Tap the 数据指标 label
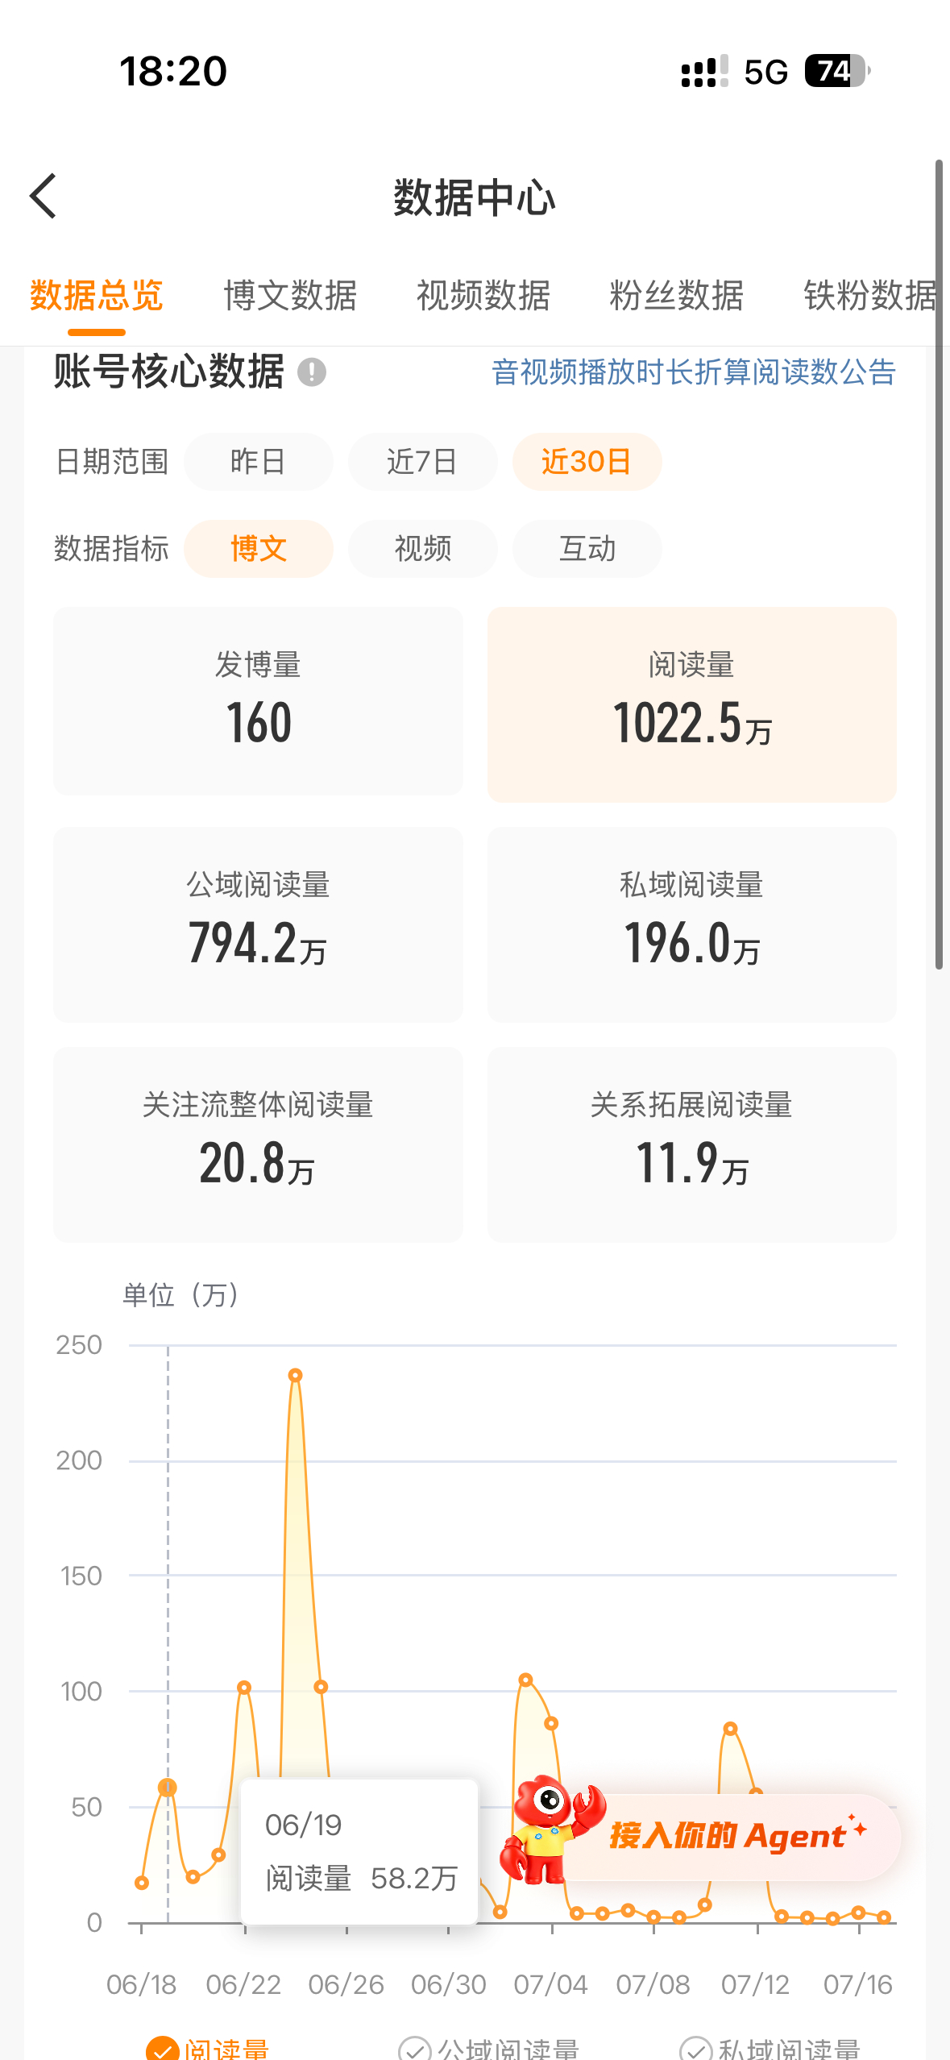The width and height of the screenshot is (950, 2060). coord(112,549)
